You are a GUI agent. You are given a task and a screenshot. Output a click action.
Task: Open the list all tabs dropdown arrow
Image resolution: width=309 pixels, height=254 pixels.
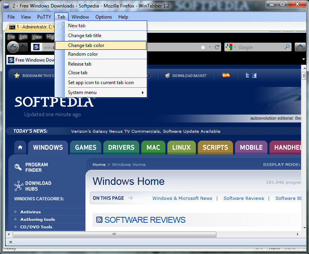click(x=303, y=59)
